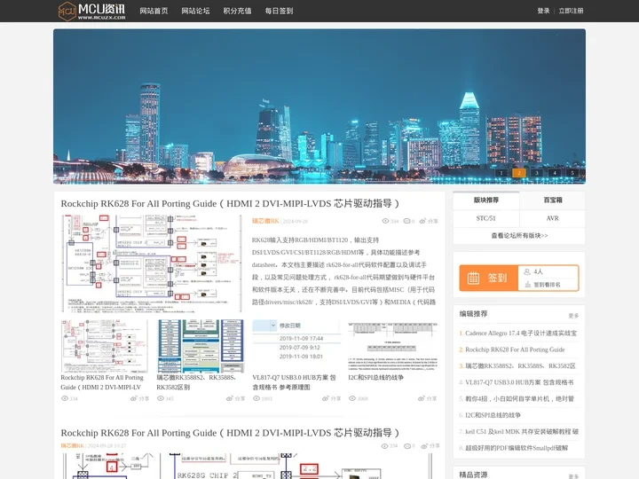Click the eye views icon of top article

(385, 221)
